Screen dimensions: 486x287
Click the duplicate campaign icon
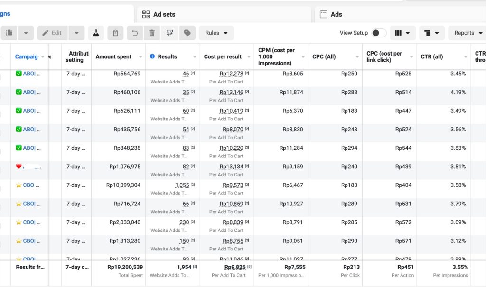point(9,33)
